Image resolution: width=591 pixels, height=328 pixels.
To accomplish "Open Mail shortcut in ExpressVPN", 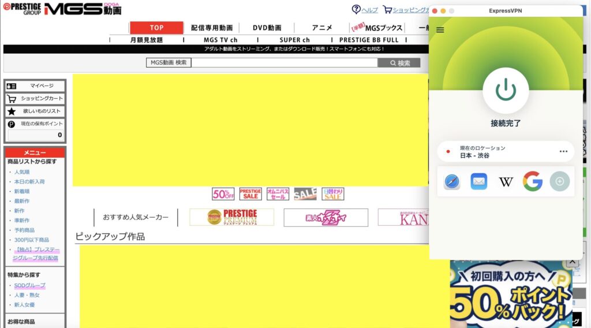I will click(478, 181).
